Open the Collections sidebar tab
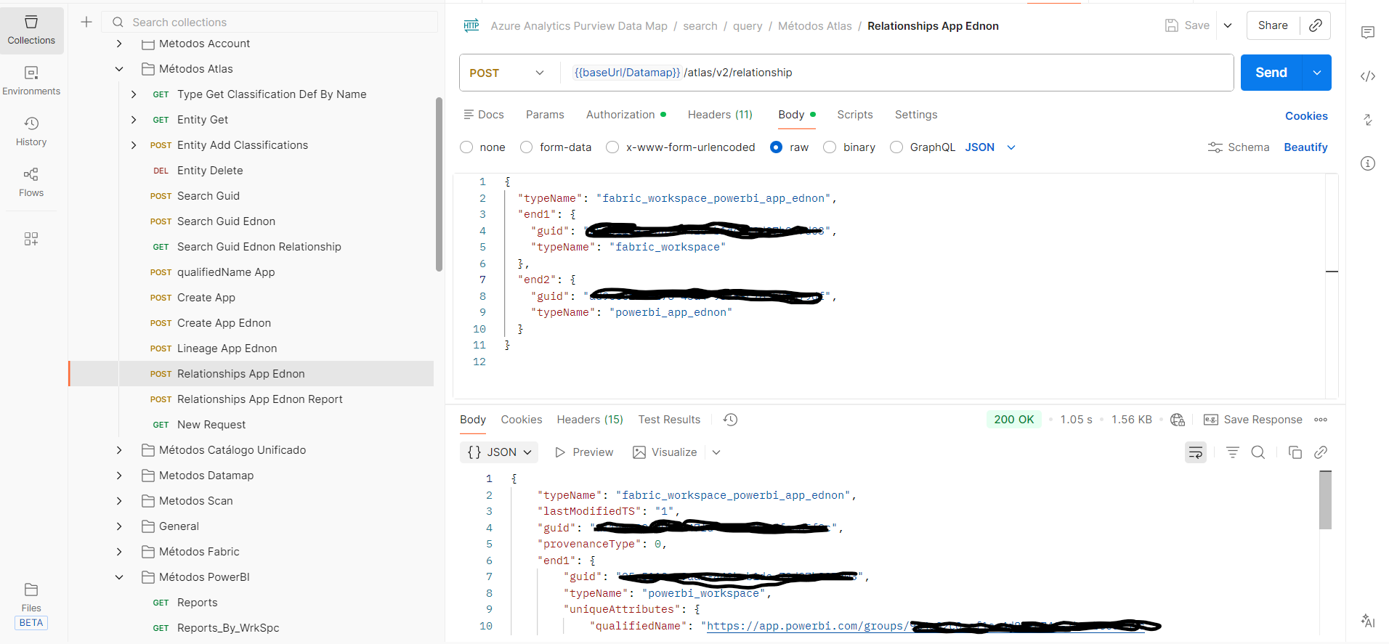1389x644 pixels. [x=31, y=30]
